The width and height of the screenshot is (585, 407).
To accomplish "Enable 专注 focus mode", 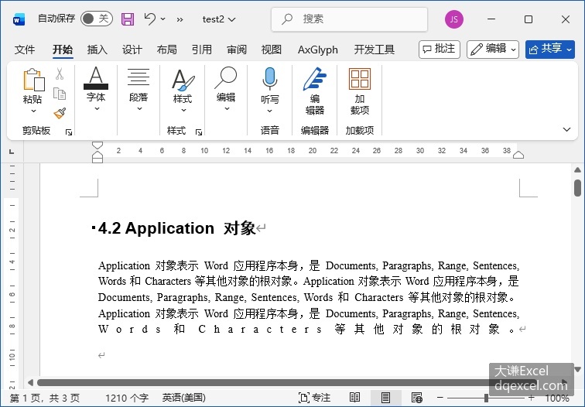I will tap(314, 398).
